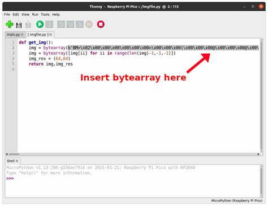Click the Debug current script icon

[49, 24]
